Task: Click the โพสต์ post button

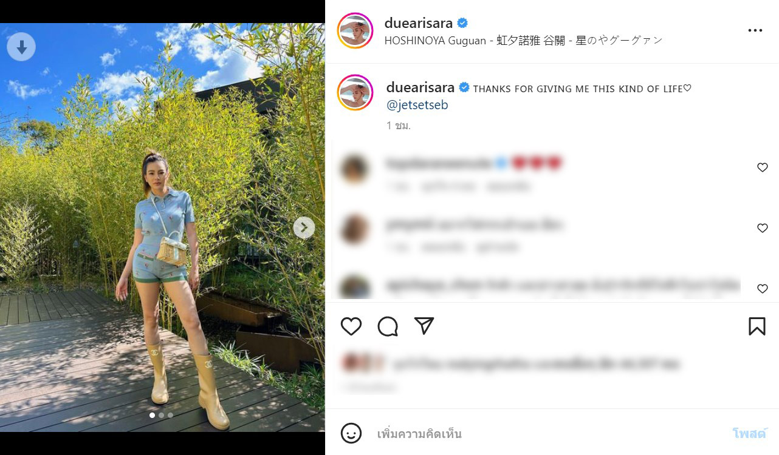Action: point(750,434)
